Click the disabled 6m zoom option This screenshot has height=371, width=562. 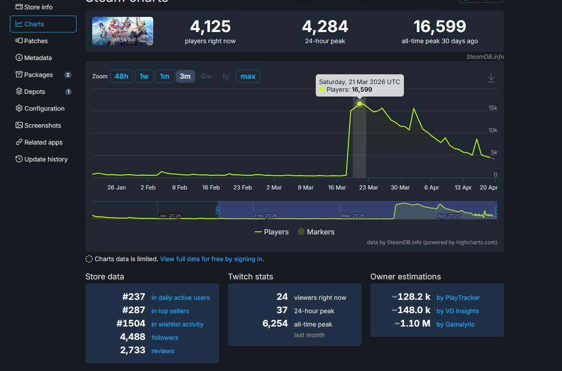pyautogui.click(x=206, y=76)
